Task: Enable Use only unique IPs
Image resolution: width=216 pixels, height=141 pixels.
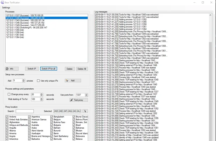Action: 38,81
